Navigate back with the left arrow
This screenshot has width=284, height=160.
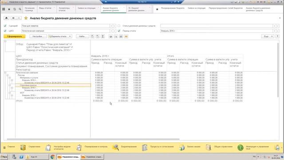pos(13,18)
